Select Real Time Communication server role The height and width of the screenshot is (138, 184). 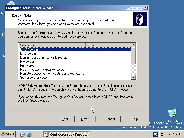click(x=75, y=70)
